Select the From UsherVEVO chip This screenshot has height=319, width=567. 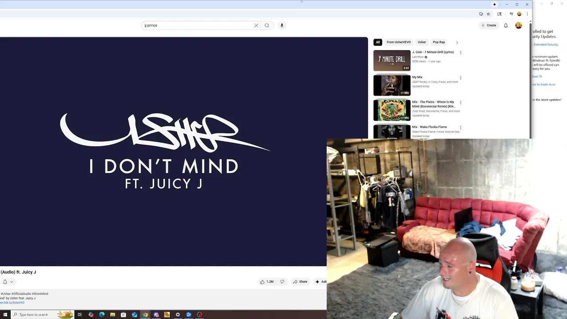[x=399, y=42]
